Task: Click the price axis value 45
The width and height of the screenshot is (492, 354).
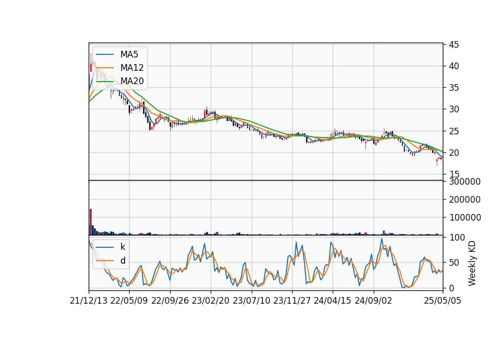Action: (454, 45)
